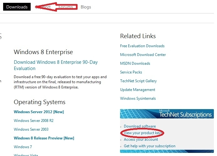Select Windows Server 2008 R2
Viewport: 217px width, 156px height.
[33, 121]
